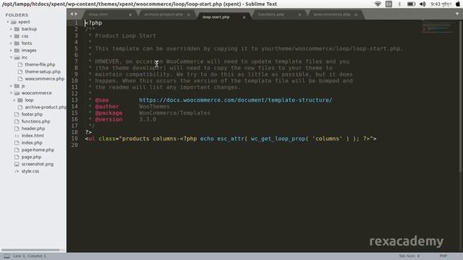Expand the css folder
Screen dimensions: 463x260
pyautogui.click(x=11, y=36)
